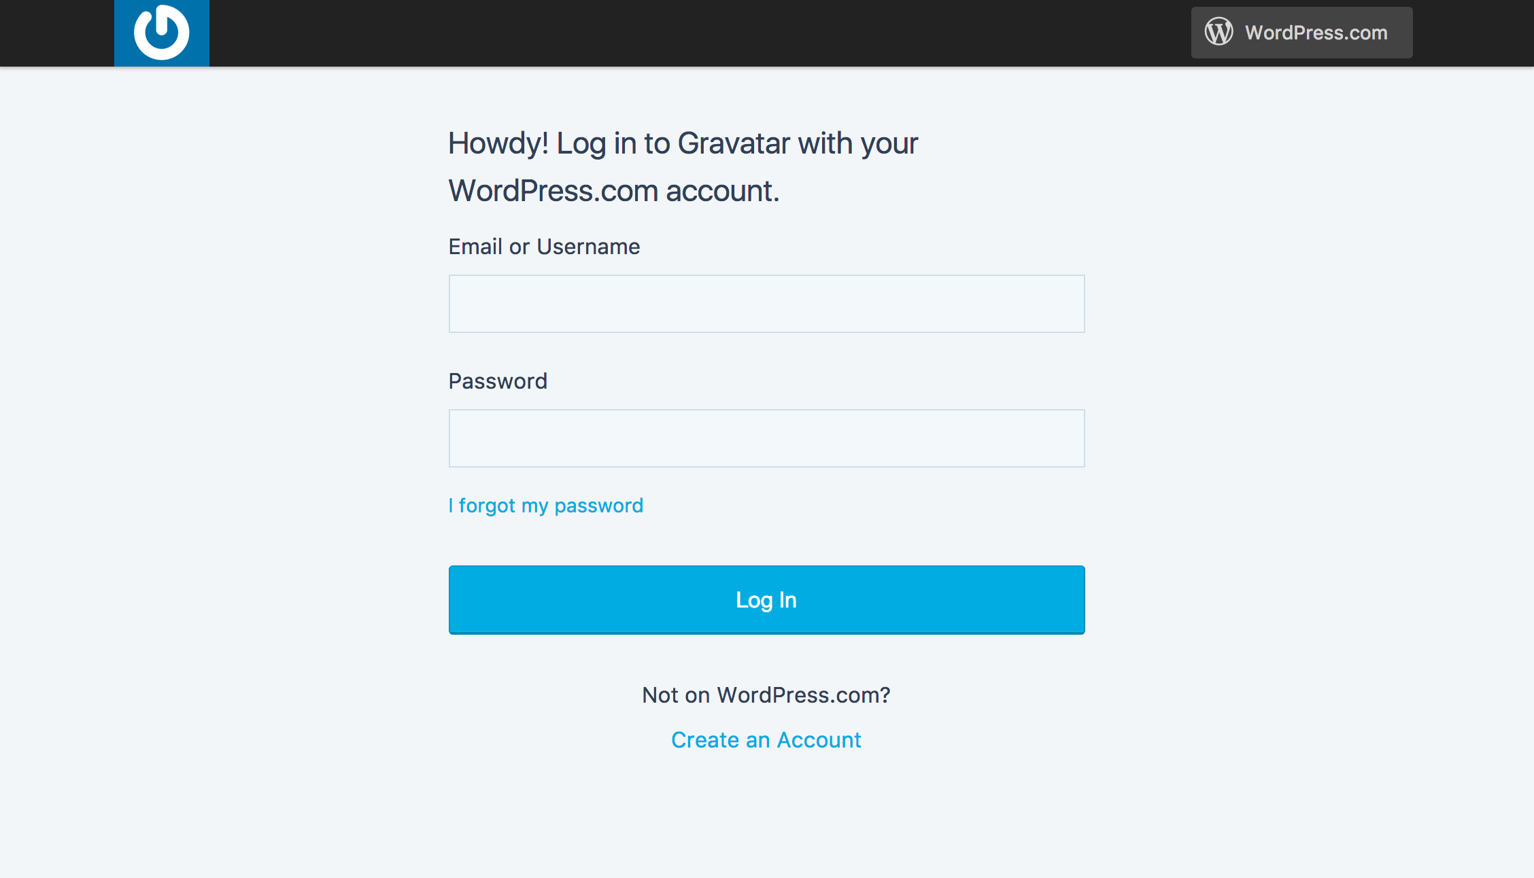Click the Not on WordPress.com? text

(x=766, y=695)
